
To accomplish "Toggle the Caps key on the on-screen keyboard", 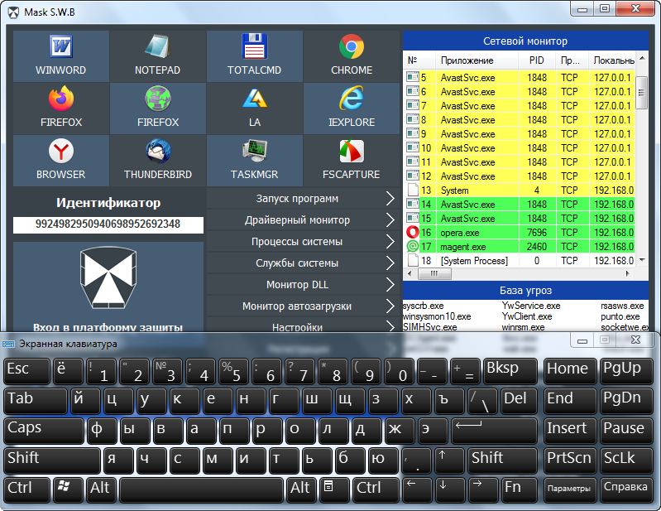I will click(x=43, y=430).
